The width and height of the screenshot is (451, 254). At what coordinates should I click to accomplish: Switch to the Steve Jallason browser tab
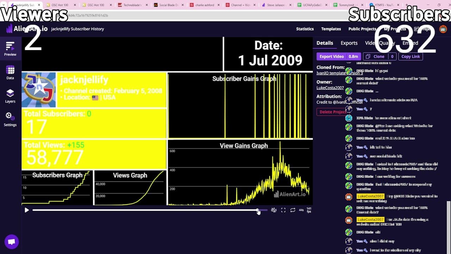pyautogui.click(x=276, y=5)
